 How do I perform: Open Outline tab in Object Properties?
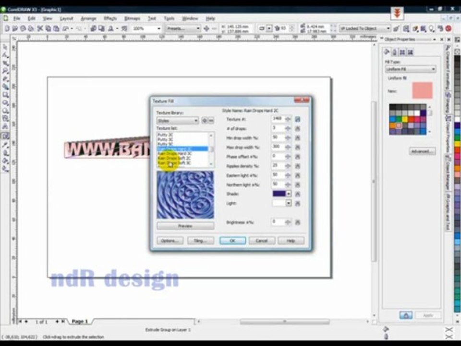tap(395, 52)
